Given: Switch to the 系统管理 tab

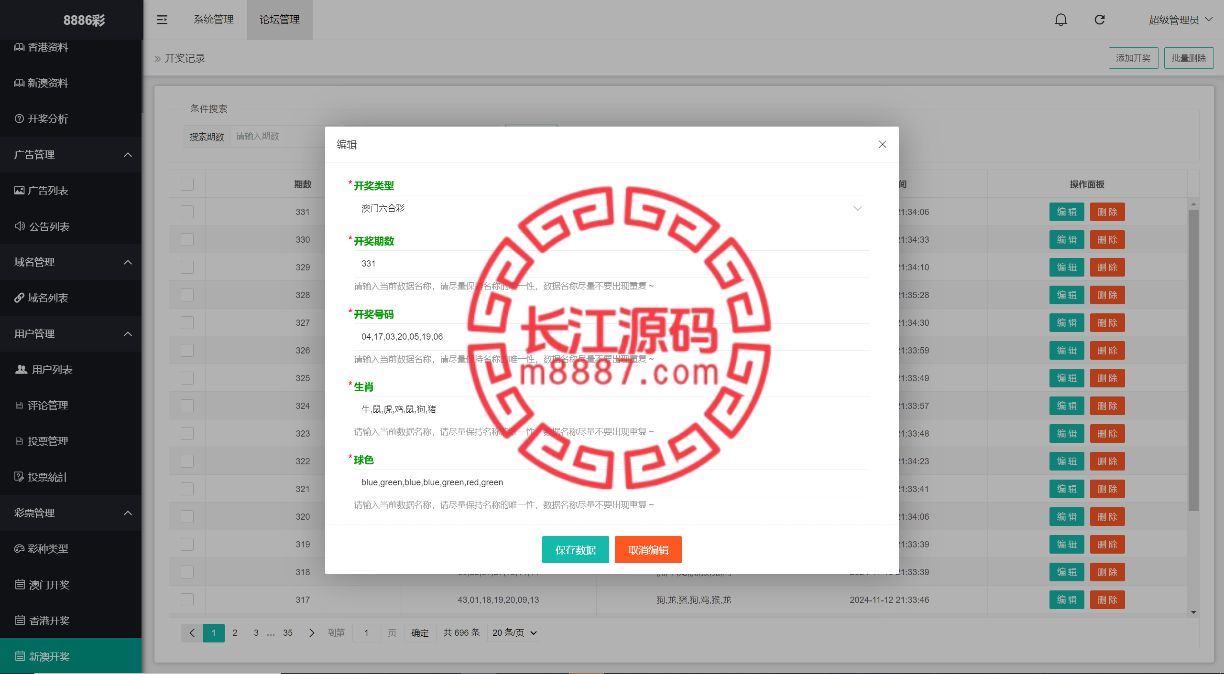Looking at the screenshot, I should pos(214,20).
